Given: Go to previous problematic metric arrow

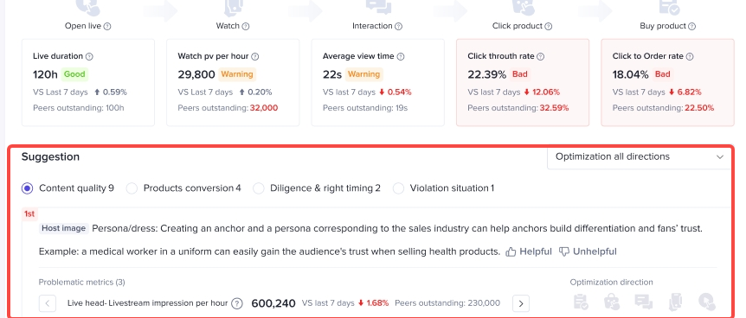Looking at the screenshot, I should (x=48, y=303).
